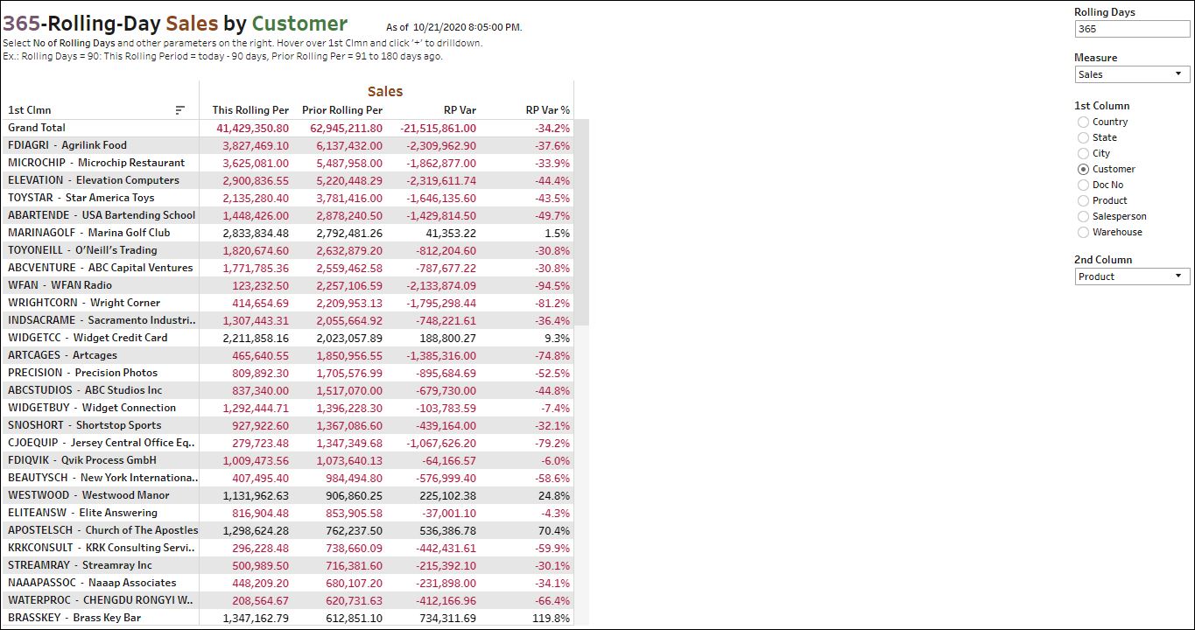The image size is (1195, 630).
Task: Select BRASSKEY - Brass Key Bar customer
Action: [74, 618]
